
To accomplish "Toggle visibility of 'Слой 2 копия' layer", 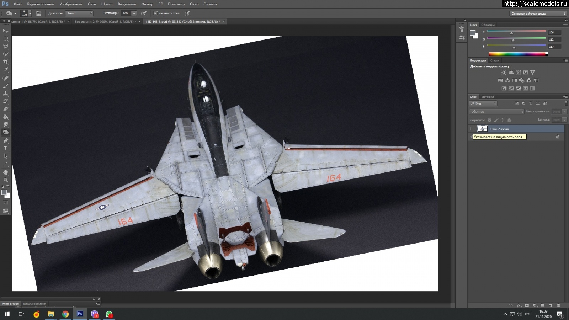I will click(472, 129).
